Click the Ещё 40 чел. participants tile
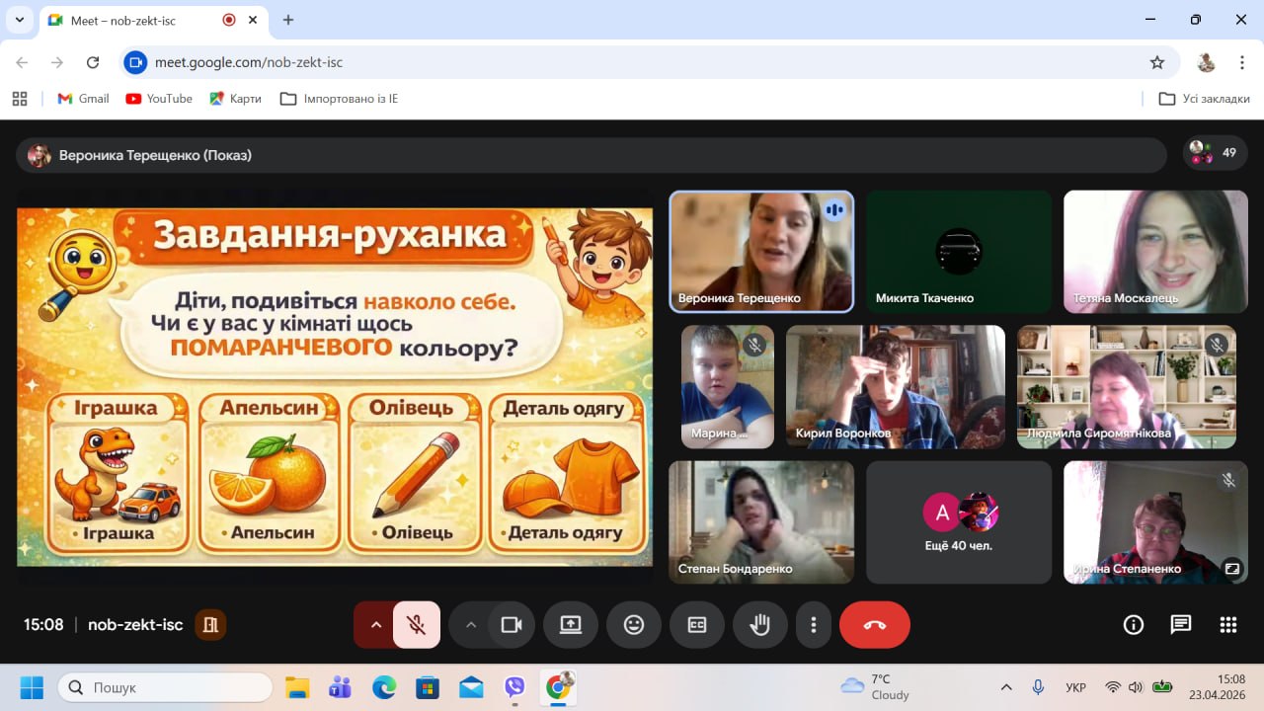Image resolution: width=1264 pixels, height=711 pixels. click(x=959, y=521)
